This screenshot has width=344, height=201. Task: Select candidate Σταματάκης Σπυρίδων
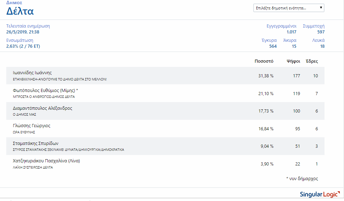point(35,143)
